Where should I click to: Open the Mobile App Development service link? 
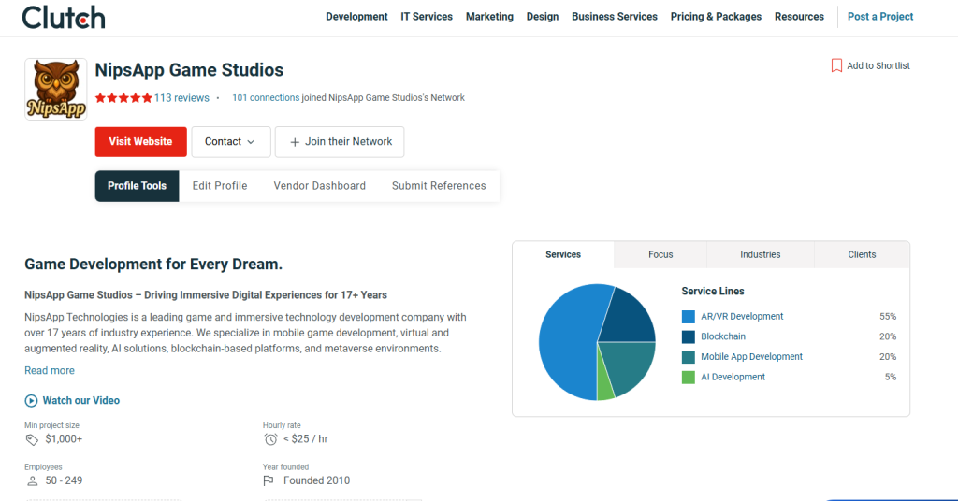[751, 356]
